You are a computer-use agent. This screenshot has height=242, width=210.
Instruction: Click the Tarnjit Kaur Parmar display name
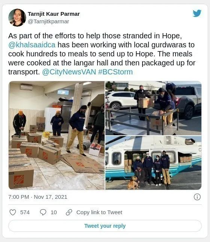[x=54, y=14]
